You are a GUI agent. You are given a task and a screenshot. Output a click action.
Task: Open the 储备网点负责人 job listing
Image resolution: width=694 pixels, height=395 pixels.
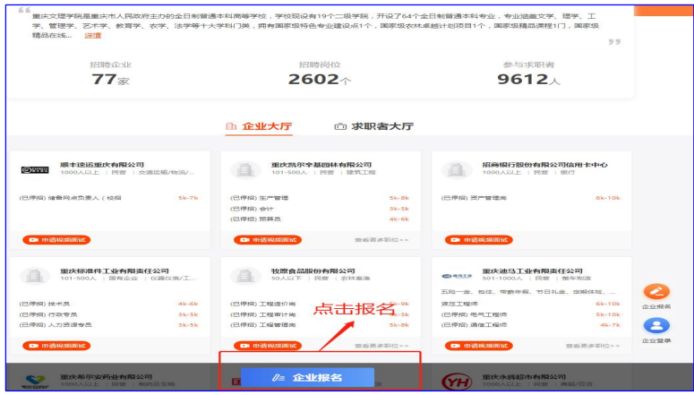[x=70, y=198]
